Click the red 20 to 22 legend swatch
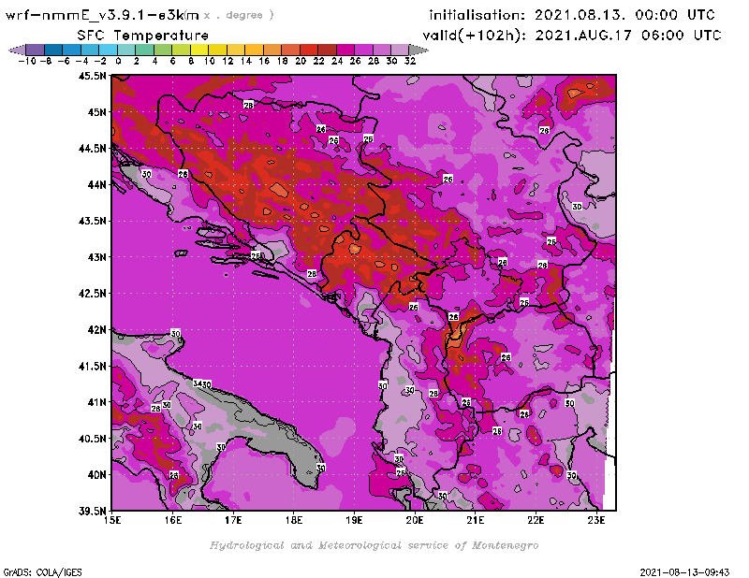The width and height of the screenshot is (749, 578). pyautogui.click(x=309, y=50)
